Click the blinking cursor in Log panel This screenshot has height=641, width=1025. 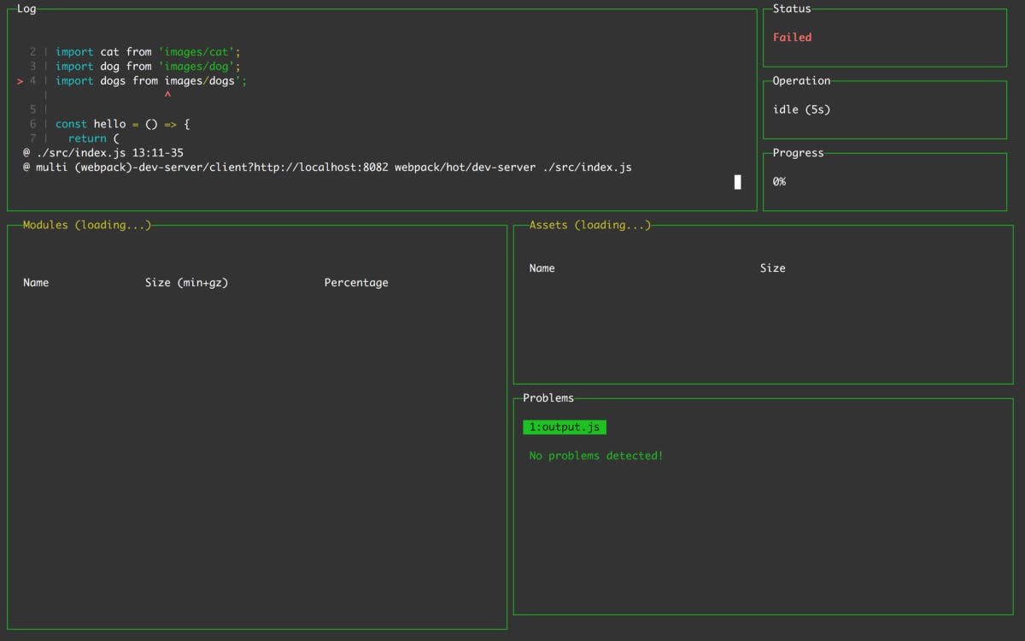click(x=737, y=181)
